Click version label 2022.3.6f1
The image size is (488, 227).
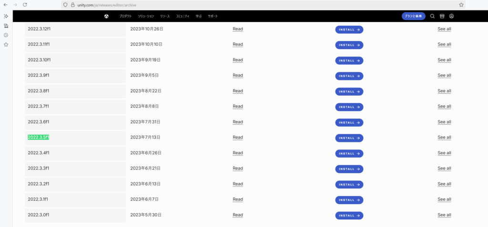38,121
